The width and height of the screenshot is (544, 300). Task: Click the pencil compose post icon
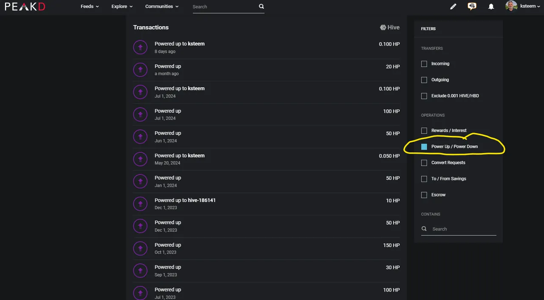pyautogui.click(x=453, y=6)
